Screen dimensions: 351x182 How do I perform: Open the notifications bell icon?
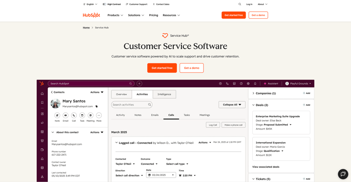[255, 84]
